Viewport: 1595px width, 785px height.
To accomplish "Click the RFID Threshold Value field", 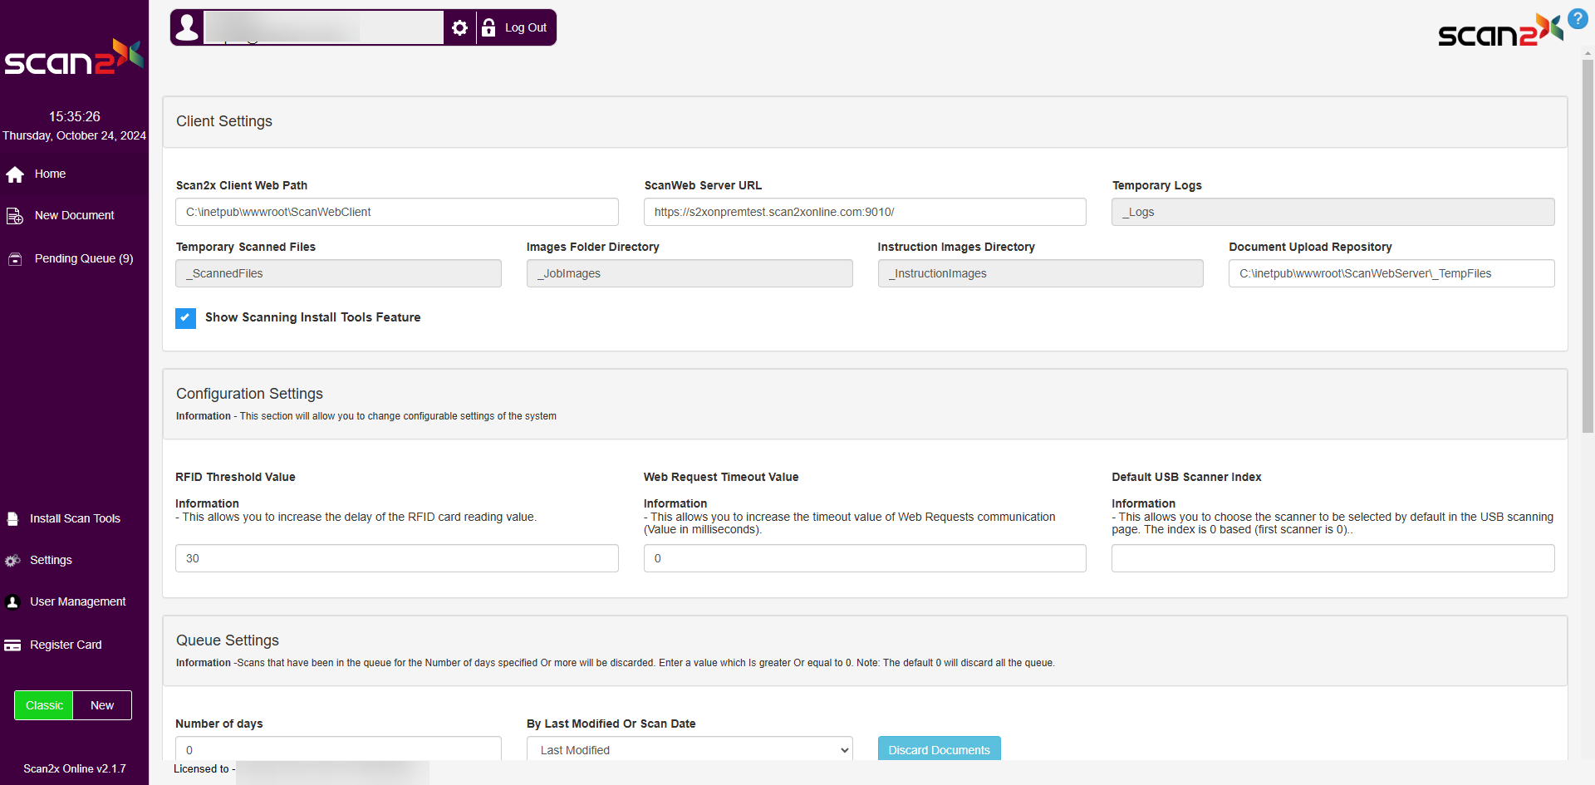I will pyautogui.click(x=396, y=558).
